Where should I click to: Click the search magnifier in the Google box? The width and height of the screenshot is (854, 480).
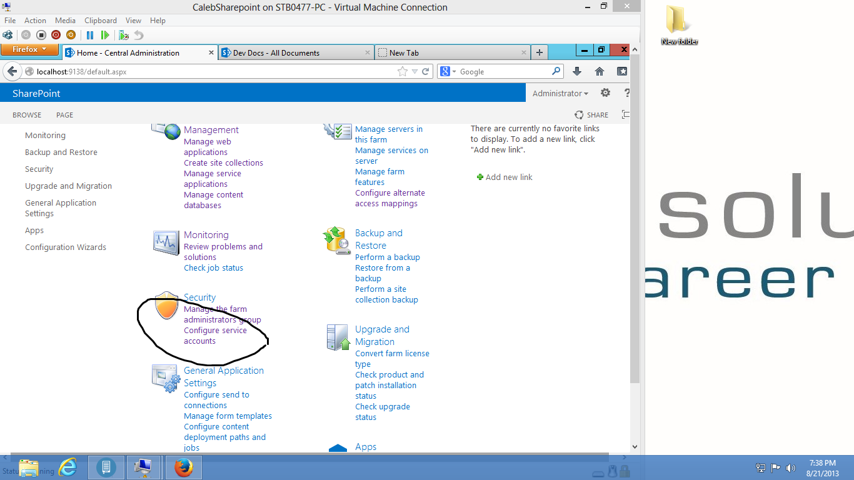tap(556, 71)
